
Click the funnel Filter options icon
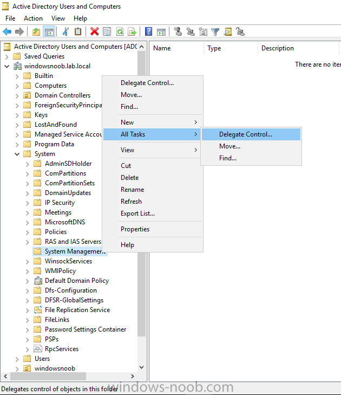click(215, 32)
